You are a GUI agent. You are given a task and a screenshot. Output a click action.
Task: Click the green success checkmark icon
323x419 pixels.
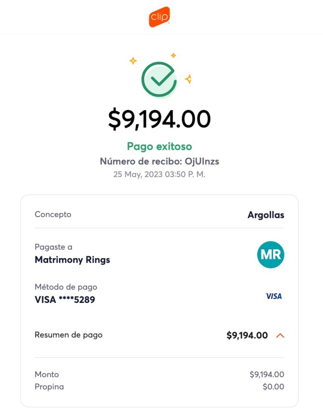pyautogui.click(x=159, y=79)
